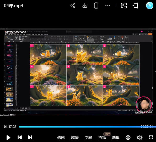156x142 pixels.
Task: Skip to the previous video
Action: coord(20,138)
